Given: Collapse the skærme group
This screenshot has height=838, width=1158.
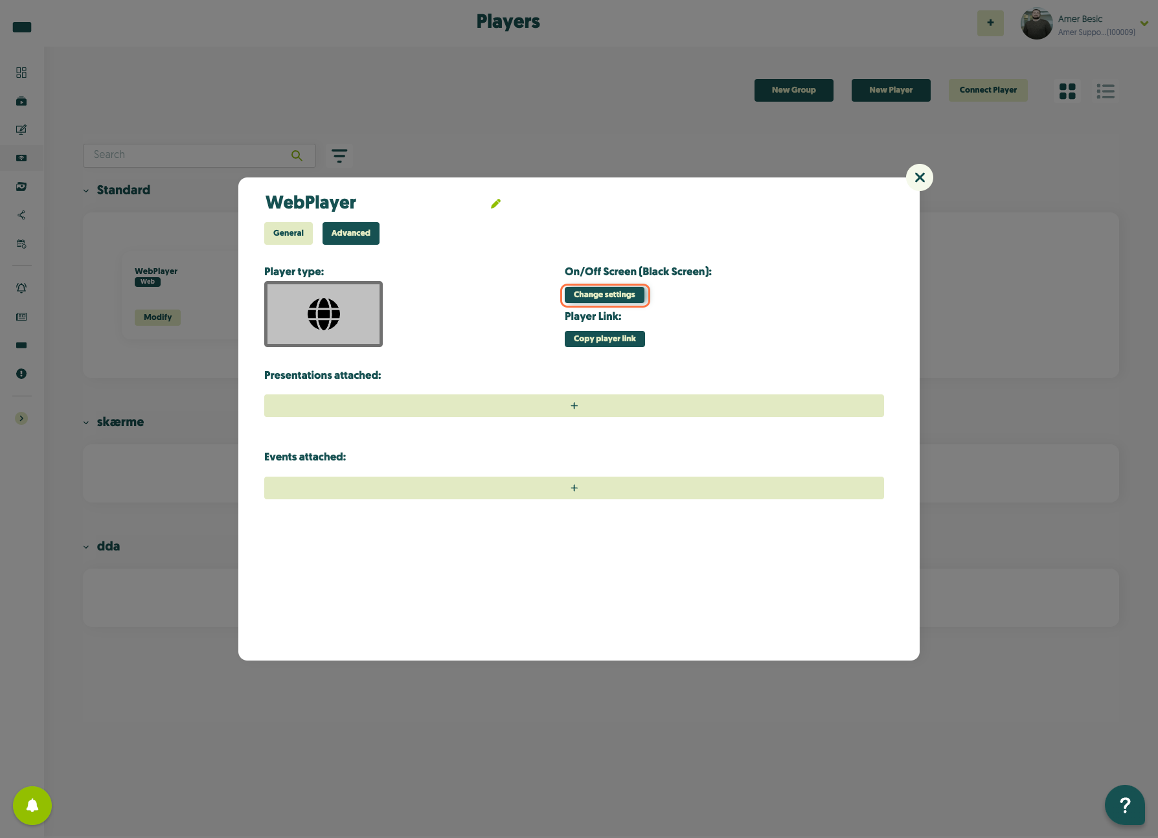Looking at the screenshot, I should (x=86, y=423).
